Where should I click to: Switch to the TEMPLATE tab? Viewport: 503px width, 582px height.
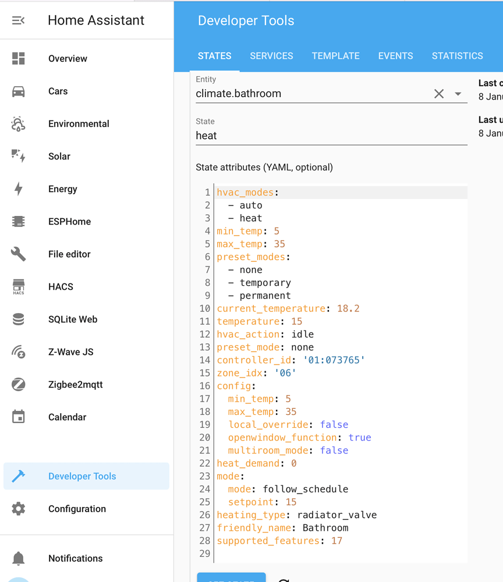click(335, 56)
